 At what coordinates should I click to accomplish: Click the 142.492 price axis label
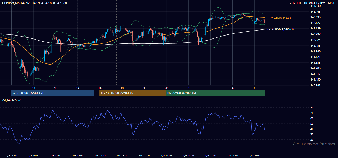(x=315, y=34)
